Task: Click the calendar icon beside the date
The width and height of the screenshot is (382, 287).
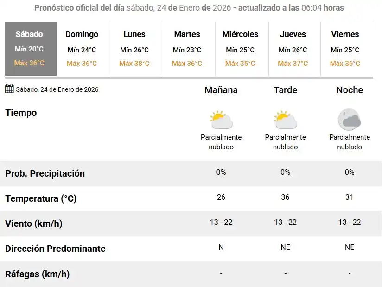Action: [x=9, y=89]
